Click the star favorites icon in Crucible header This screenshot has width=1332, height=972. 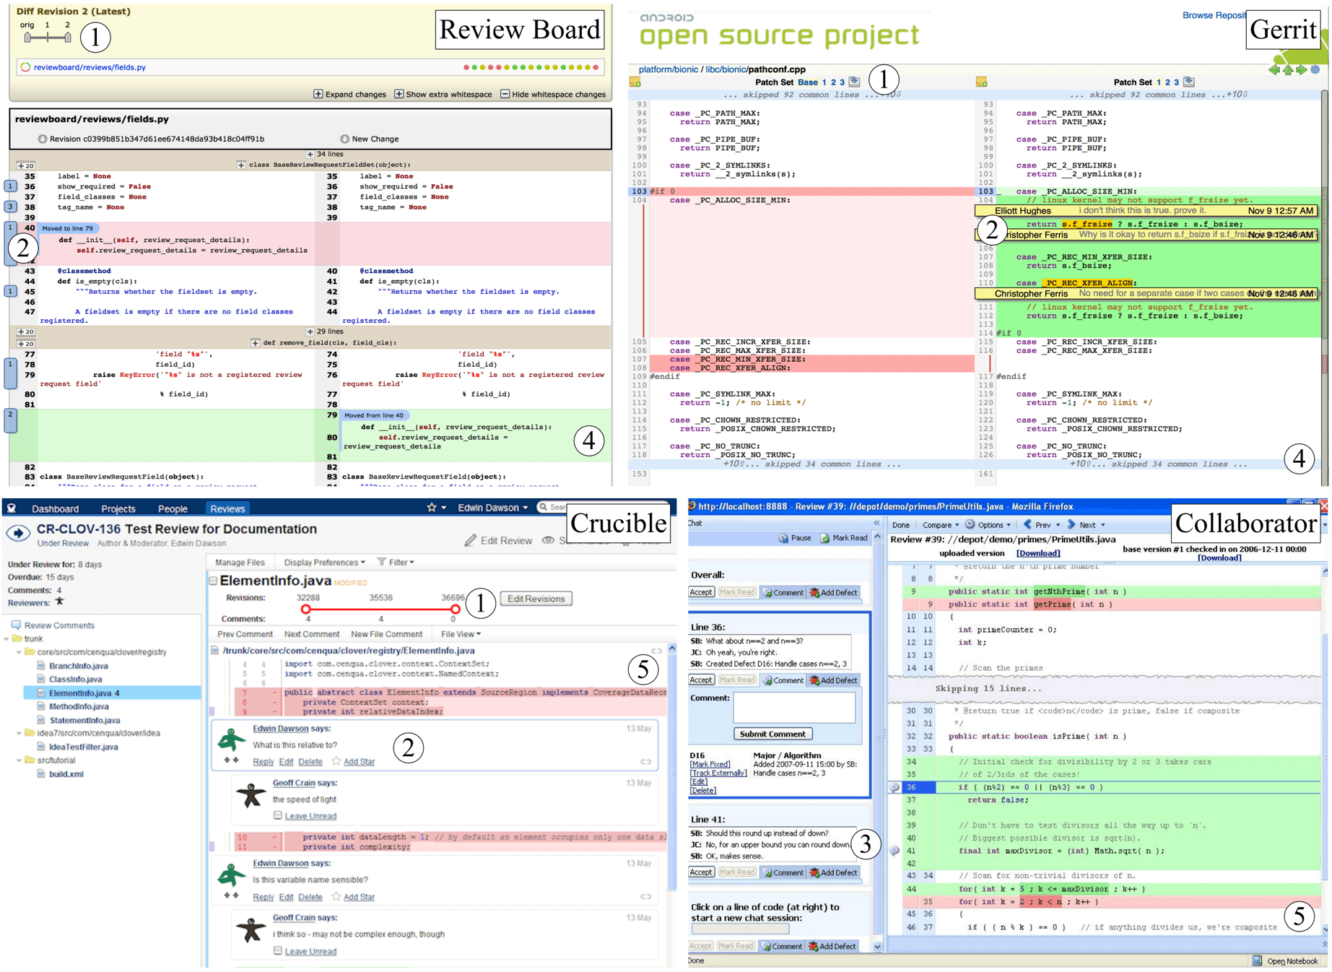(432, 508)
